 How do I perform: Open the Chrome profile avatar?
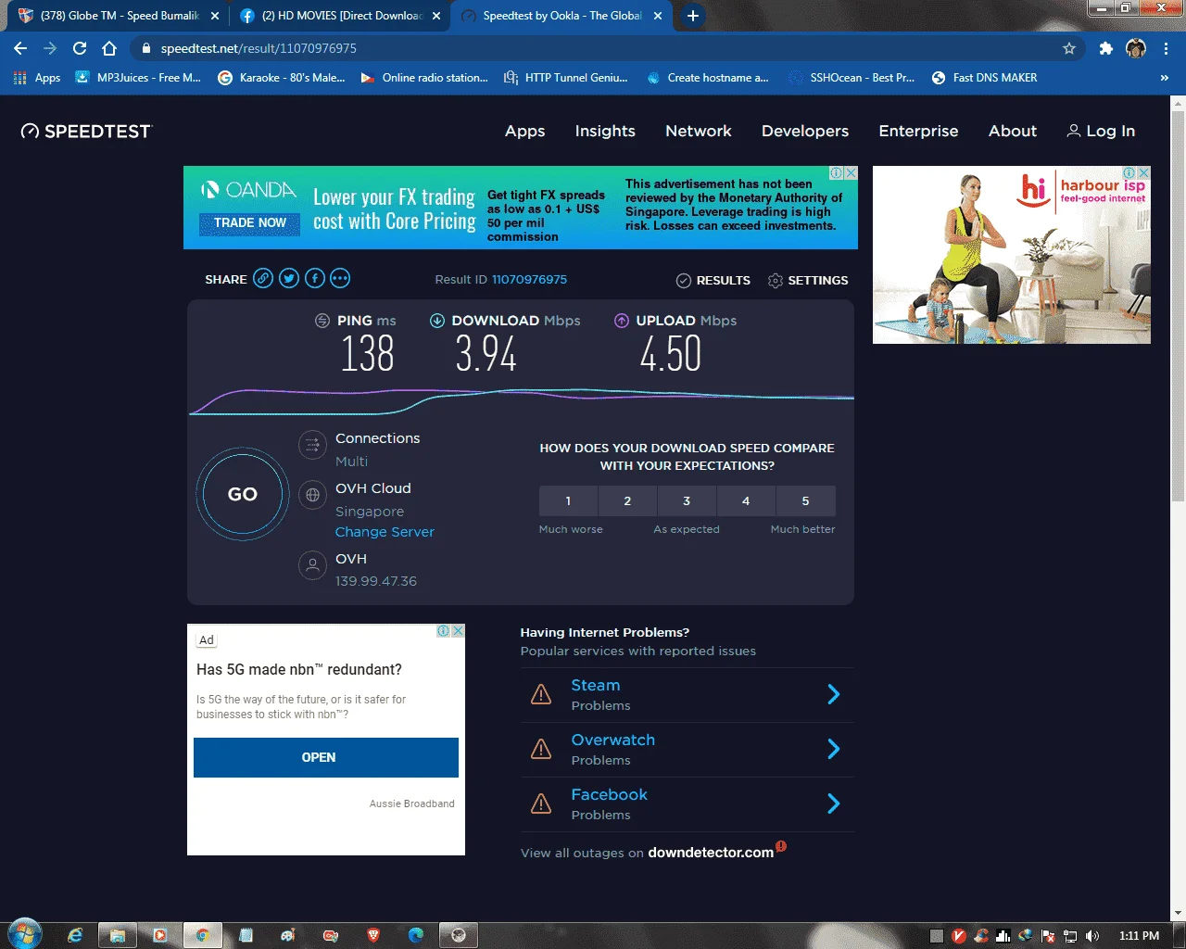click(1136, 48)
